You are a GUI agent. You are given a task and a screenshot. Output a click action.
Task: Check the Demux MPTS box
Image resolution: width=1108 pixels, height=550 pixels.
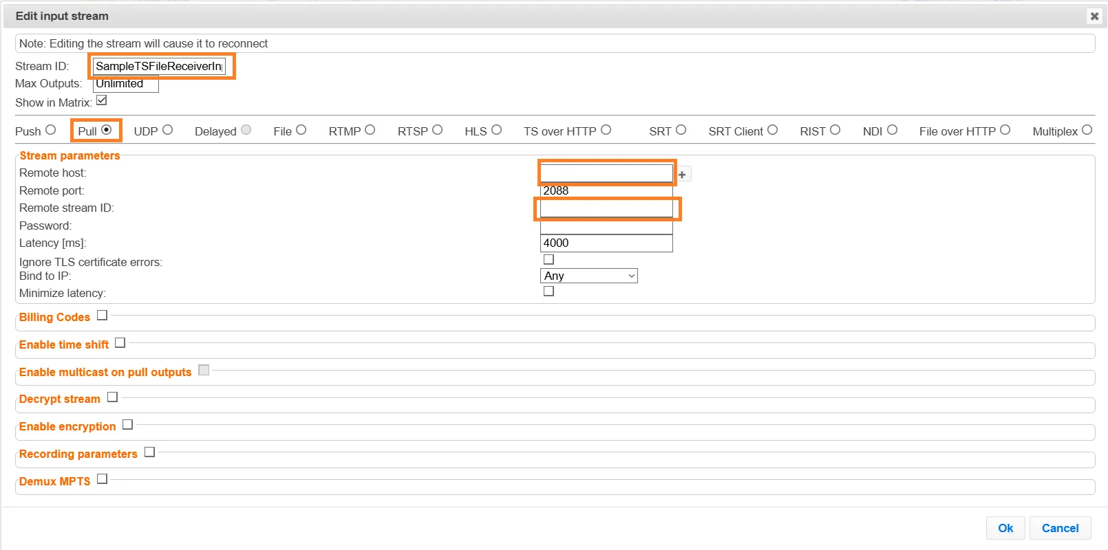[x=102, y=479]
